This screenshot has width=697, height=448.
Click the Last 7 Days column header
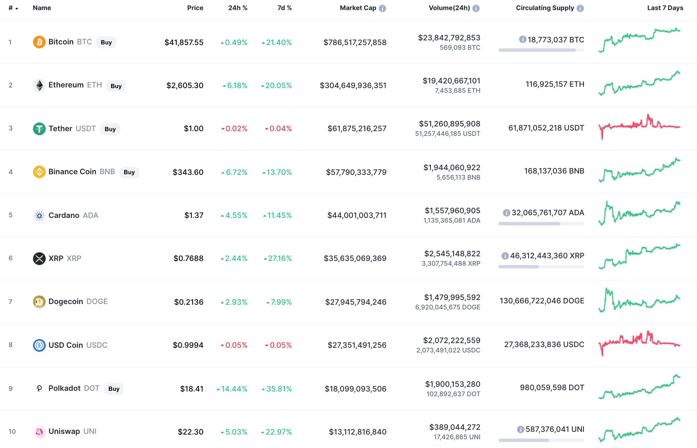[665, 8]
